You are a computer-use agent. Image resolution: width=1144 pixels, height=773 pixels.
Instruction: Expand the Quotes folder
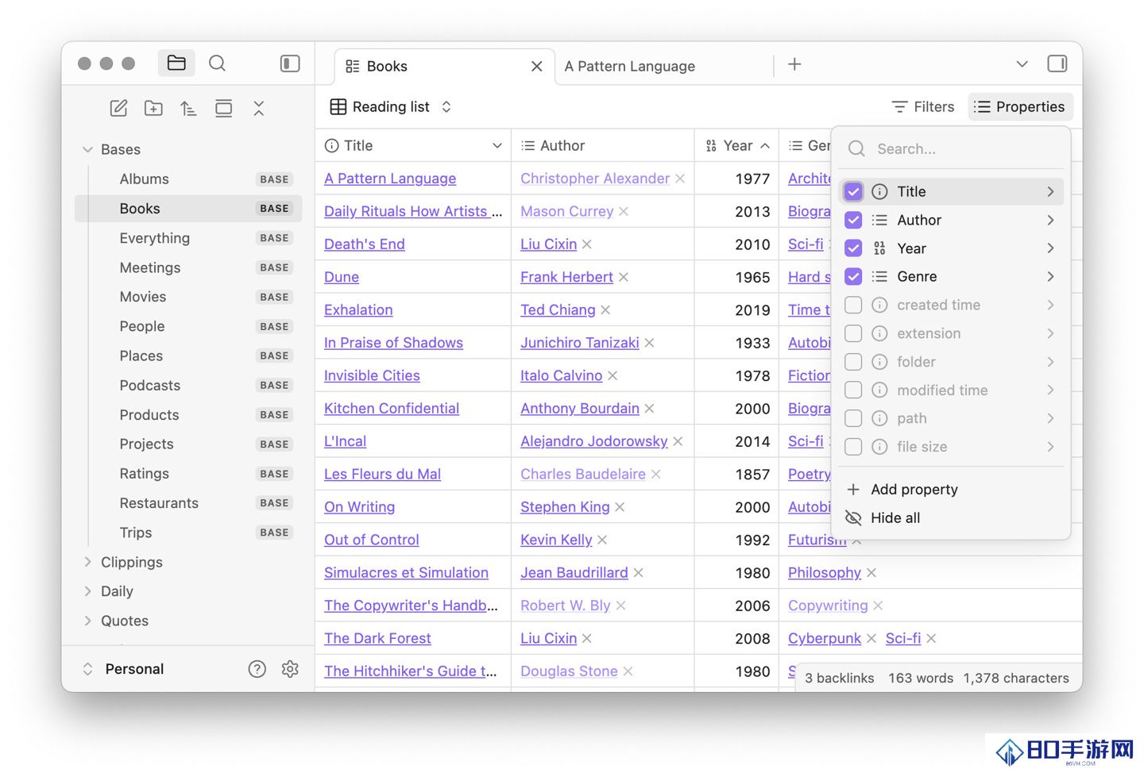coord(87,621)
